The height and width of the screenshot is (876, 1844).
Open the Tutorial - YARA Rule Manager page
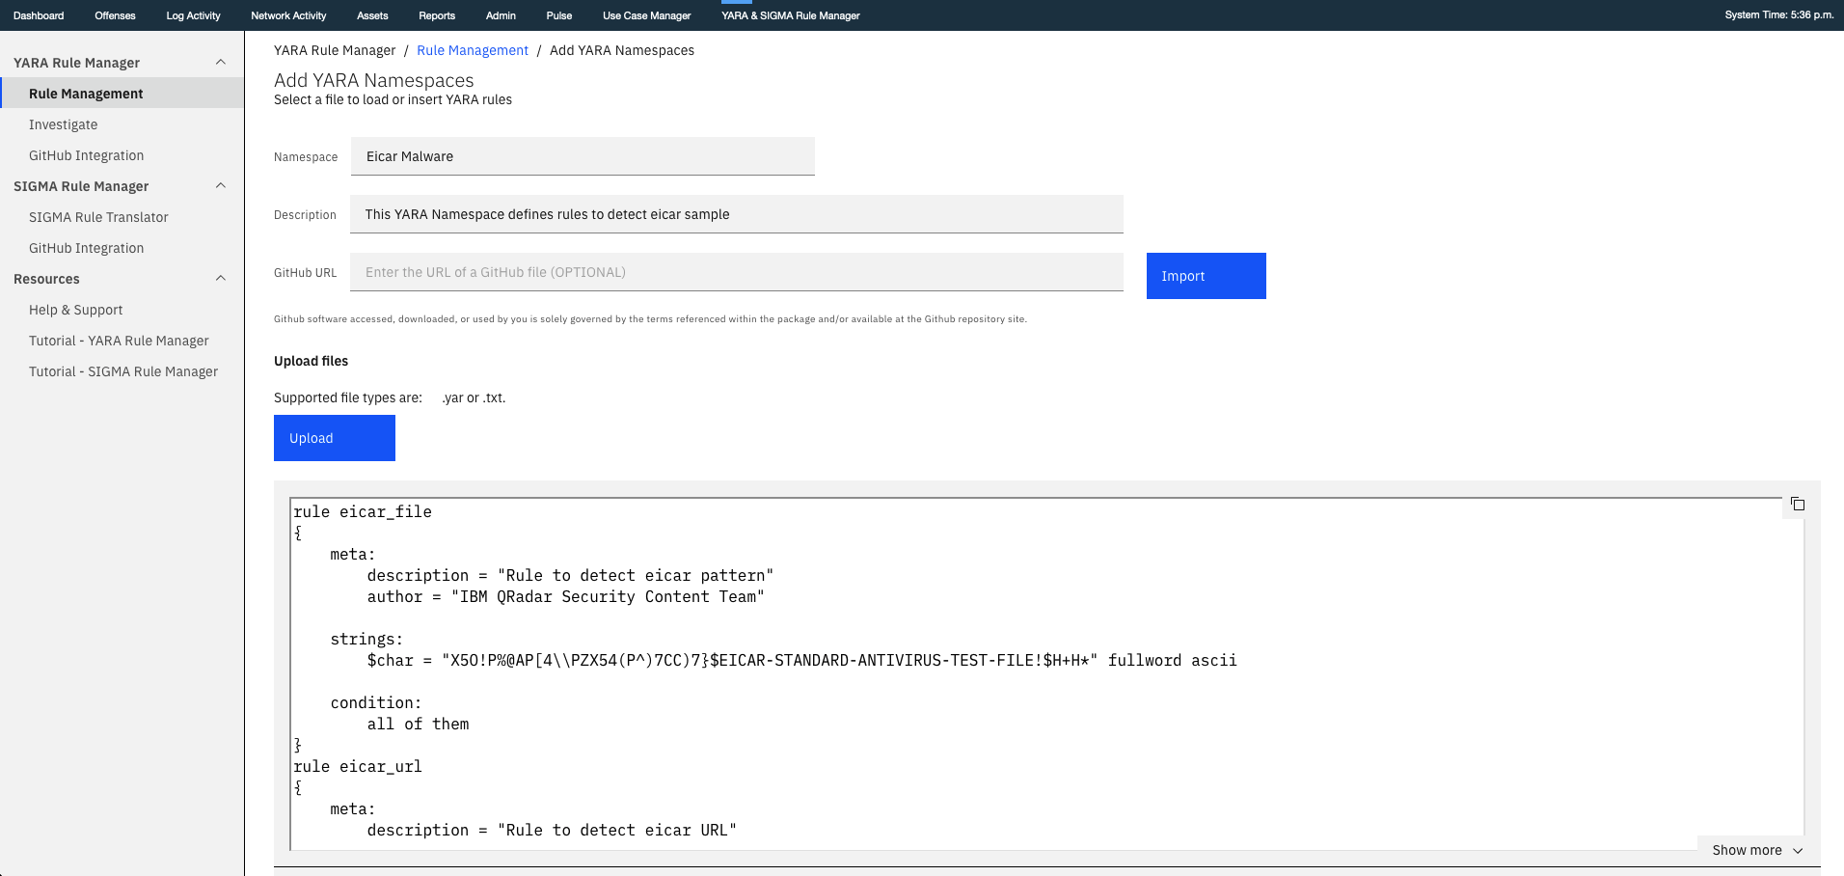[119, 340]
